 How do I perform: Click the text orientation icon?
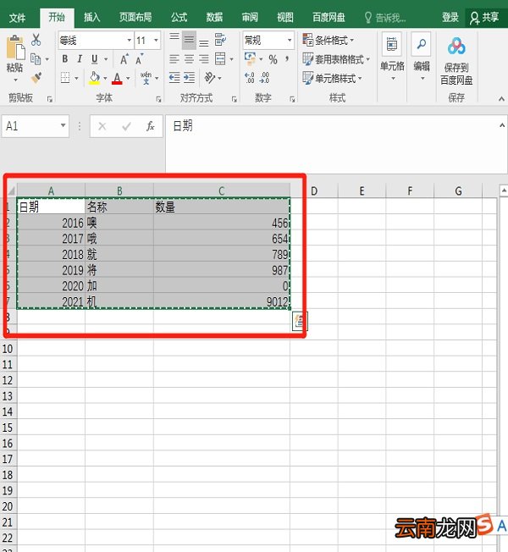pos(210,77)
